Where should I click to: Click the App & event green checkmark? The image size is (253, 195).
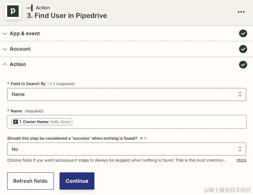click(x=243, y=33)
